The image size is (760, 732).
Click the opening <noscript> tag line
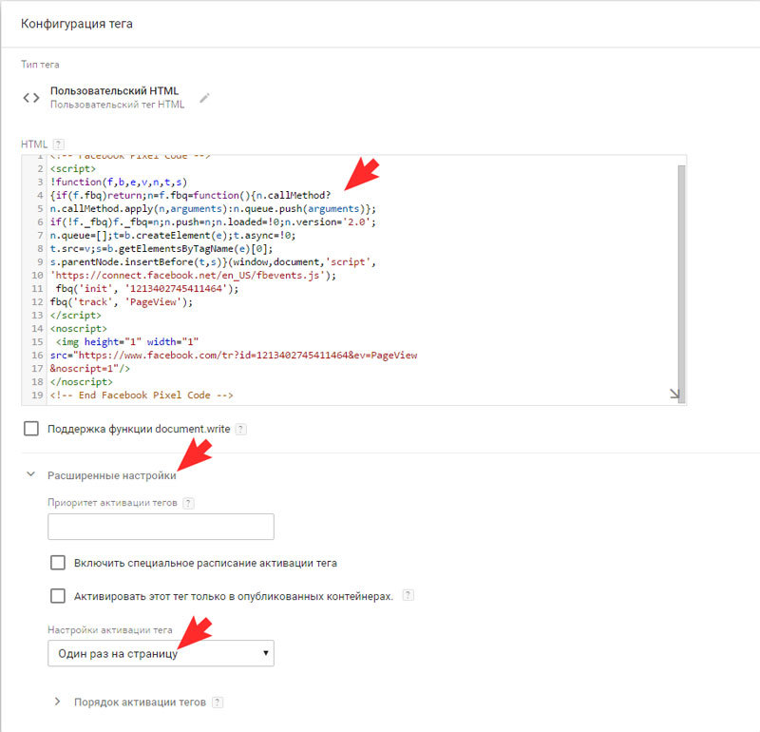pos(79,328)
